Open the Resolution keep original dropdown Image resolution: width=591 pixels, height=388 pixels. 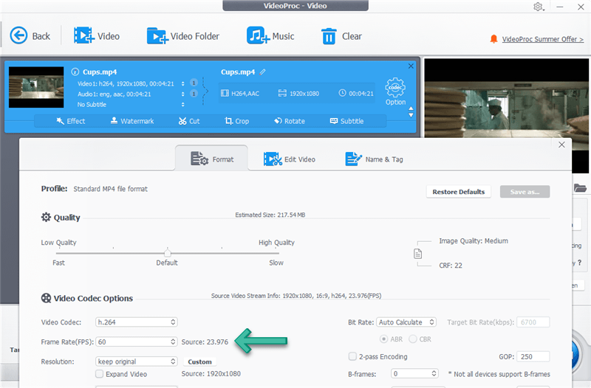[x=136, y=361]
